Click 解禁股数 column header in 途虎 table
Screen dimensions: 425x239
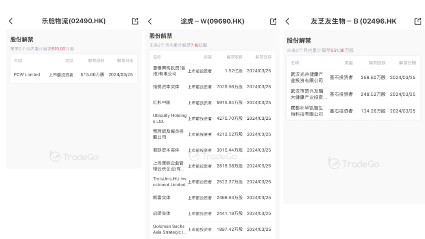[235, 57]
